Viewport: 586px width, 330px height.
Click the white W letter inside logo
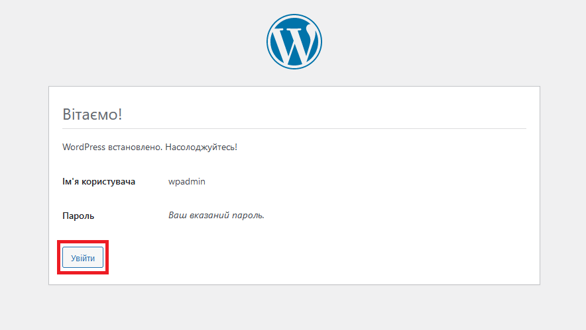(294, 41)
